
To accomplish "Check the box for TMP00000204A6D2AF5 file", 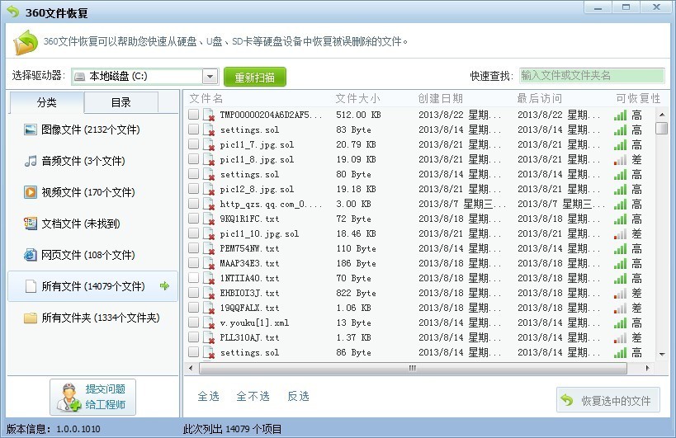I will (194, 114).
